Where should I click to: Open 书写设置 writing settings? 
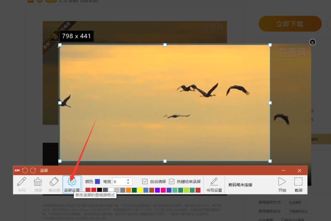(214, 185)
